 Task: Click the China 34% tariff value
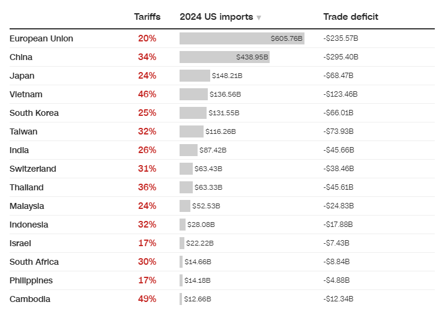pyautogui.click(x=147, y=57)
